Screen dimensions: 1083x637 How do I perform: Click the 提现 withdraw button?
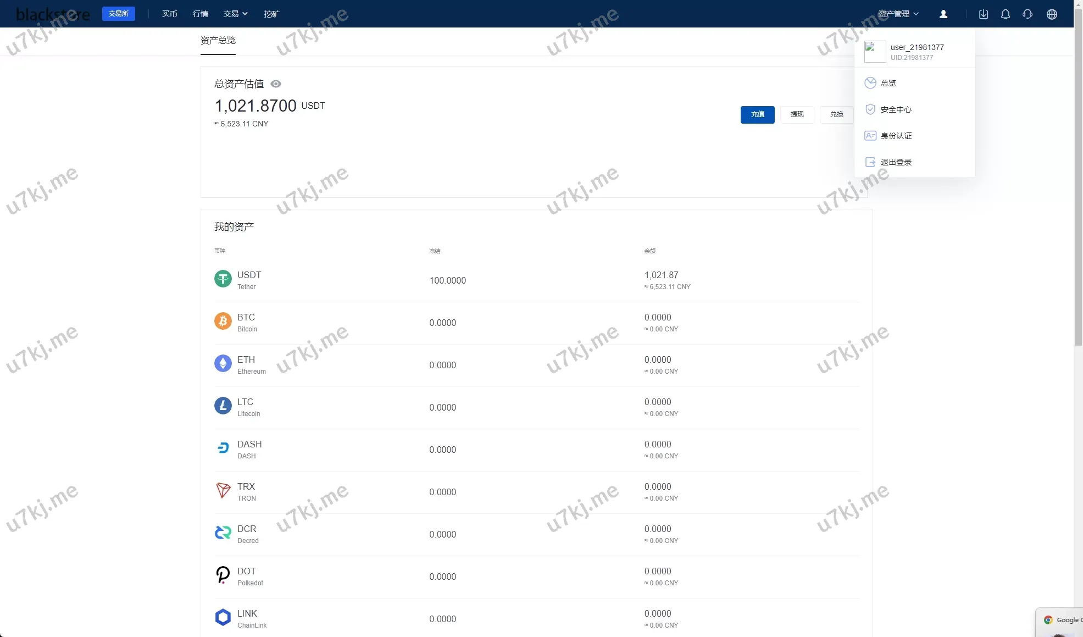coord(797,114)
